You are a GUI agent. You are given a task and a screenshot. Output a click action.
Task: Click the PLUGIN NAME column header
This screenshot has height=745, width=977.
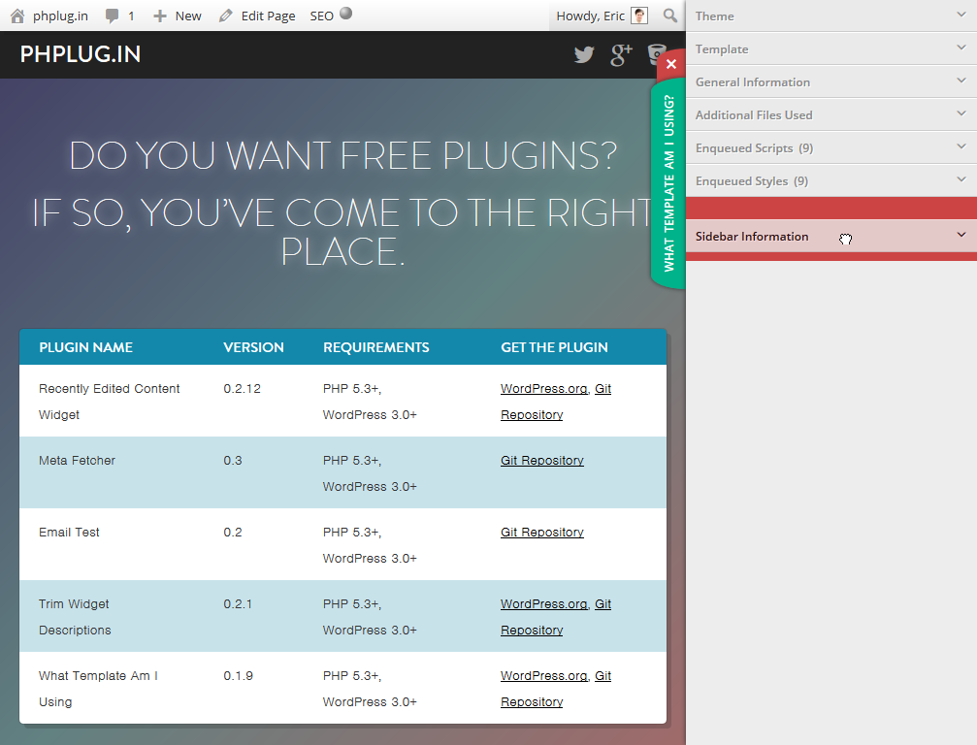click(x=86, y=347)
